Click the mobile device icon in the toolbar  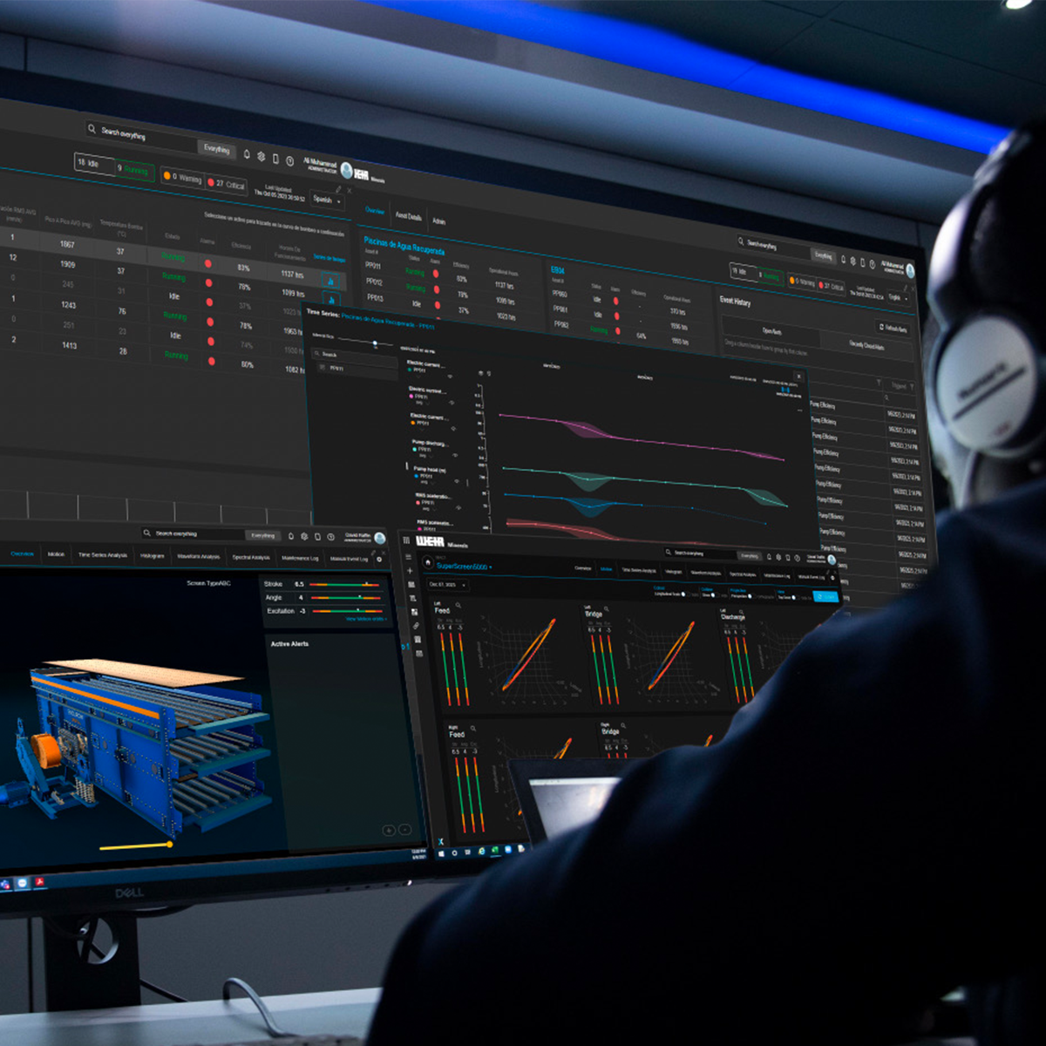coord(276,160)
